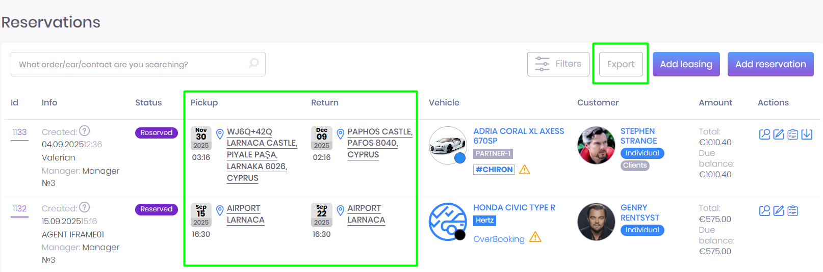Open the Filters panel
Image resolution: width=823 pixels, height=272 pixels.
[558, 64]
